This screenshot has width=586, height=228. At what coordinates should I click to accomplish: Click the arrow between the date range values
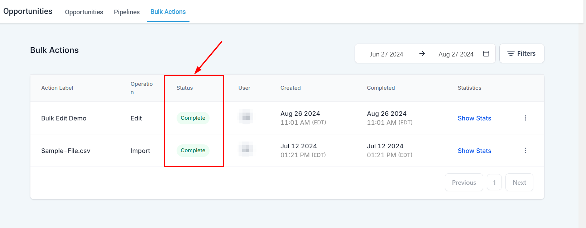pos(422,54)
